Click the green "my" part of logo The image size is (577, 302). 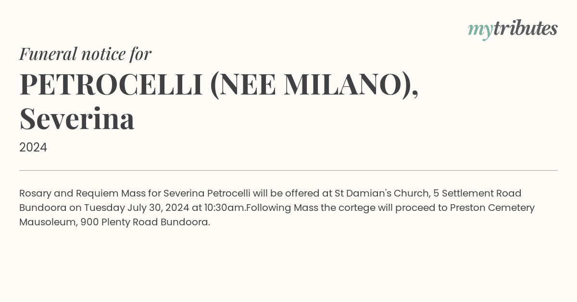click(480, 31)
